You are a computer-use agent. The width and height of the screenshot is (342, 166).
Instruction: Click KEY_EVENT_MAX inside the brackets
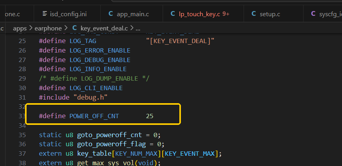point(190,154)
